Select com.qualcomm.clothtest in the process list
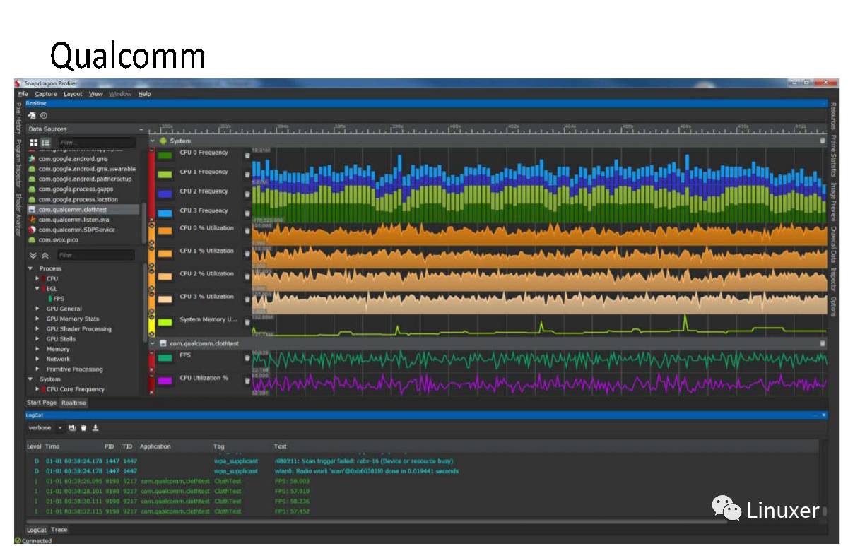This screenshot has width=848, height=546. (x=84, y=210)
